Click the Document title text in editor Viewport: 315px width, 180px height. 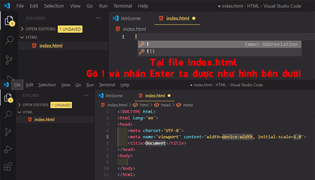tap(156, 143)
